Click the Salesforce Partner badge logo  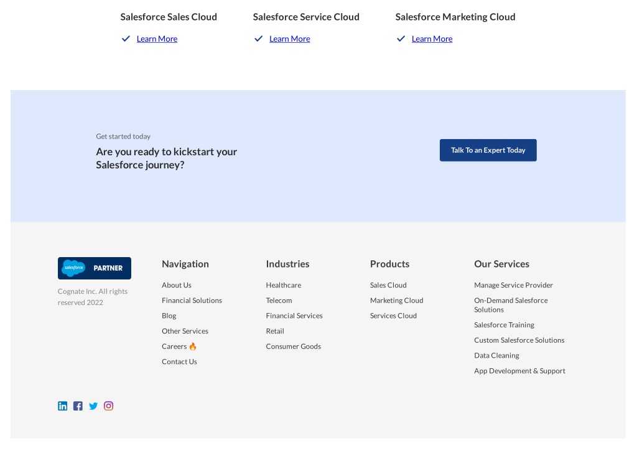click(x=95, y=268)
